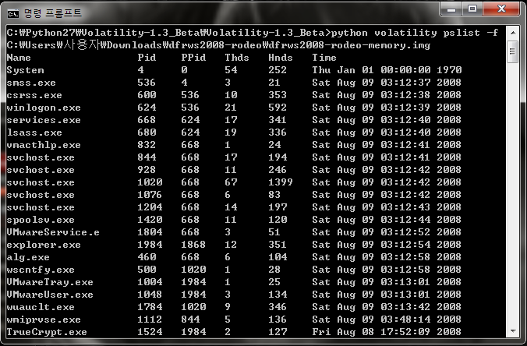Click handle count '592' in the winlogon.exe row
The image size is (527, 346).
[x=278, y=108]
